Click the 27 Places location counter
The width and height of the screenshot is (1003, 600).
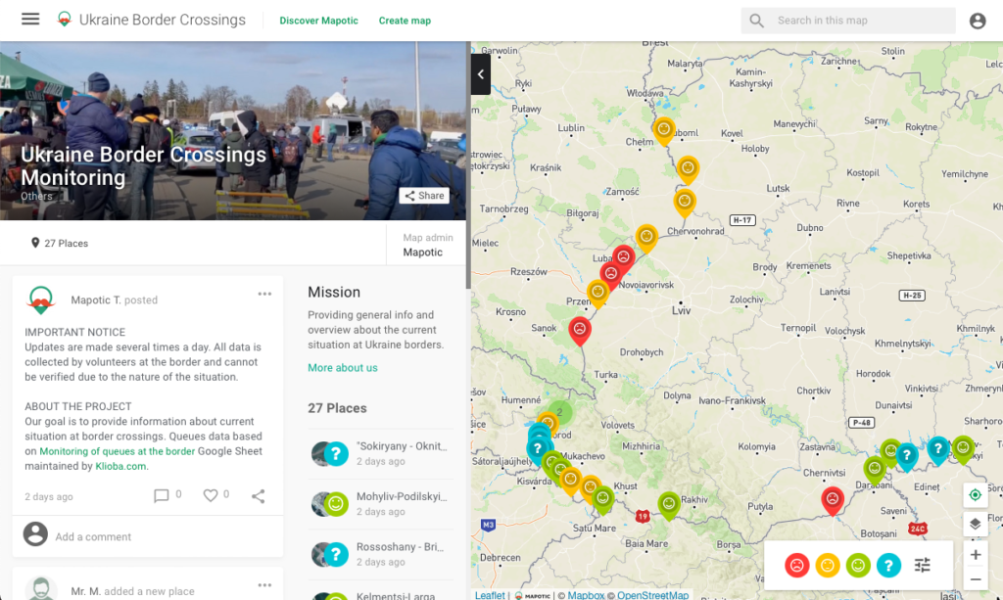(60, 243)
